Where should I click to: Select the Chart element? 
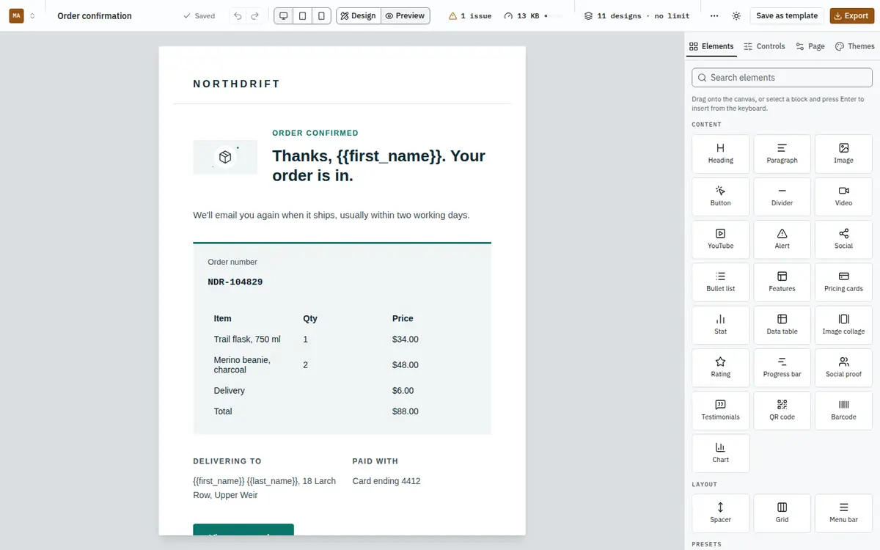pyautogui.click(x=721, y=453)
